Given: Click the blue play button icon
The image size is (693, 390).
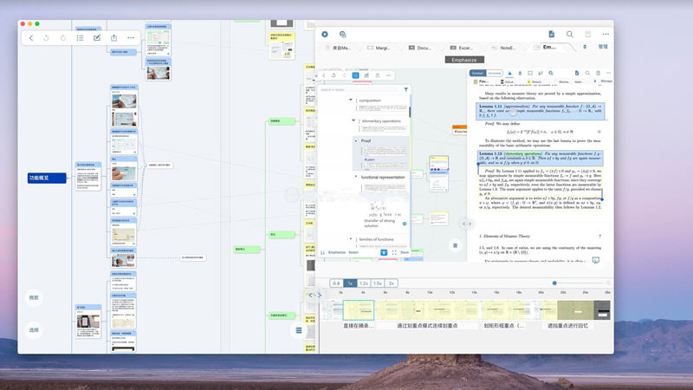Looking at the screenshot, I should pyautogui.click(x=325, y=34).
